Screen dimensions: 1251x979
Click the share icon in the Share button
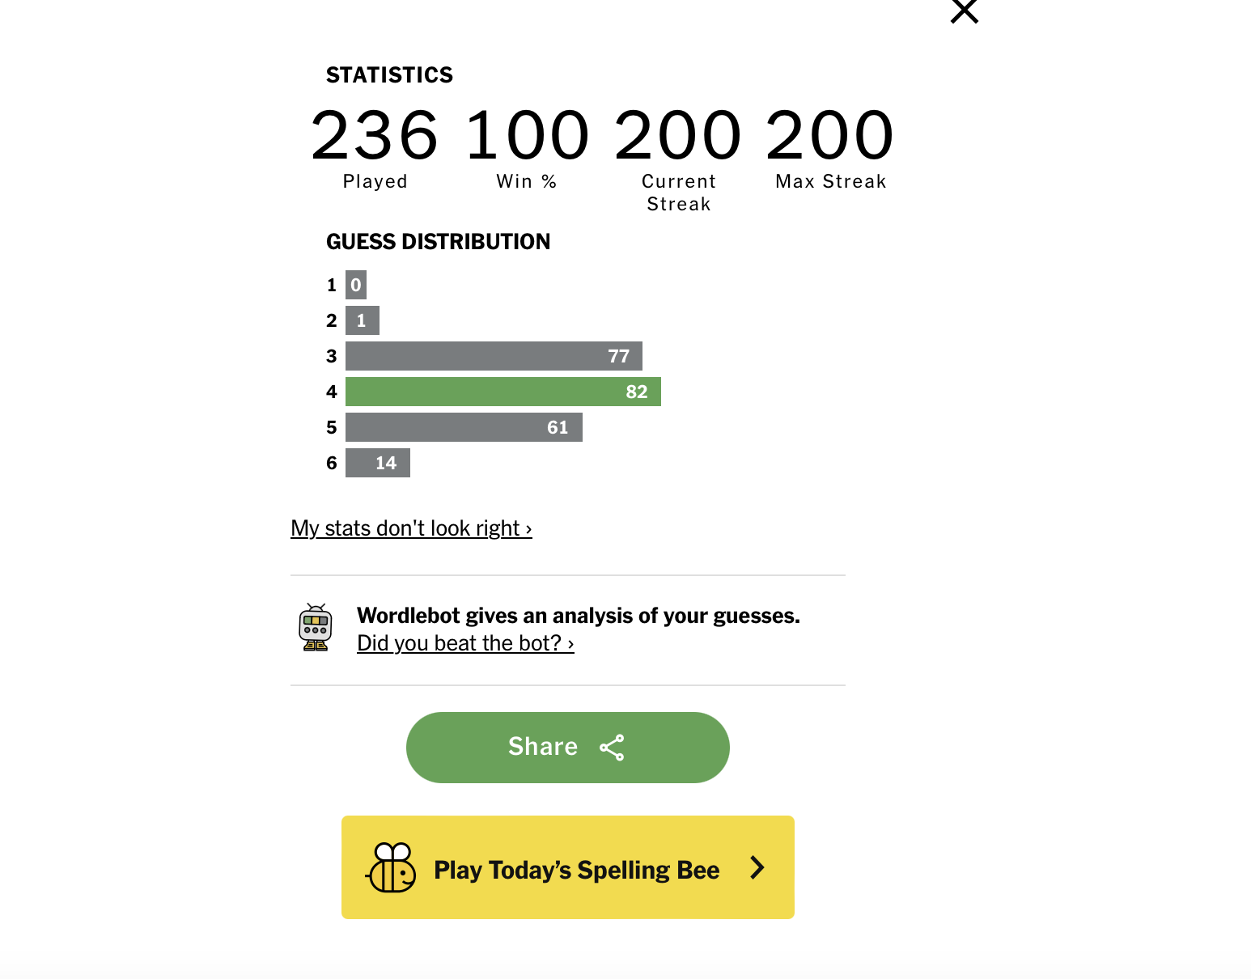[x=612, y=748]
